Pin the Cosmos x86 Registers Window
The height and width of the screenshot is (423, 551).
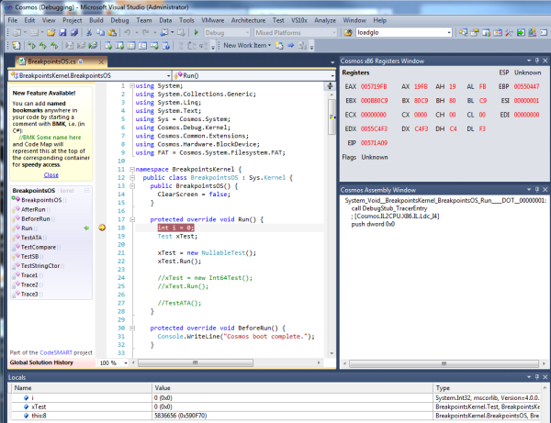click(x=537, y=61)
